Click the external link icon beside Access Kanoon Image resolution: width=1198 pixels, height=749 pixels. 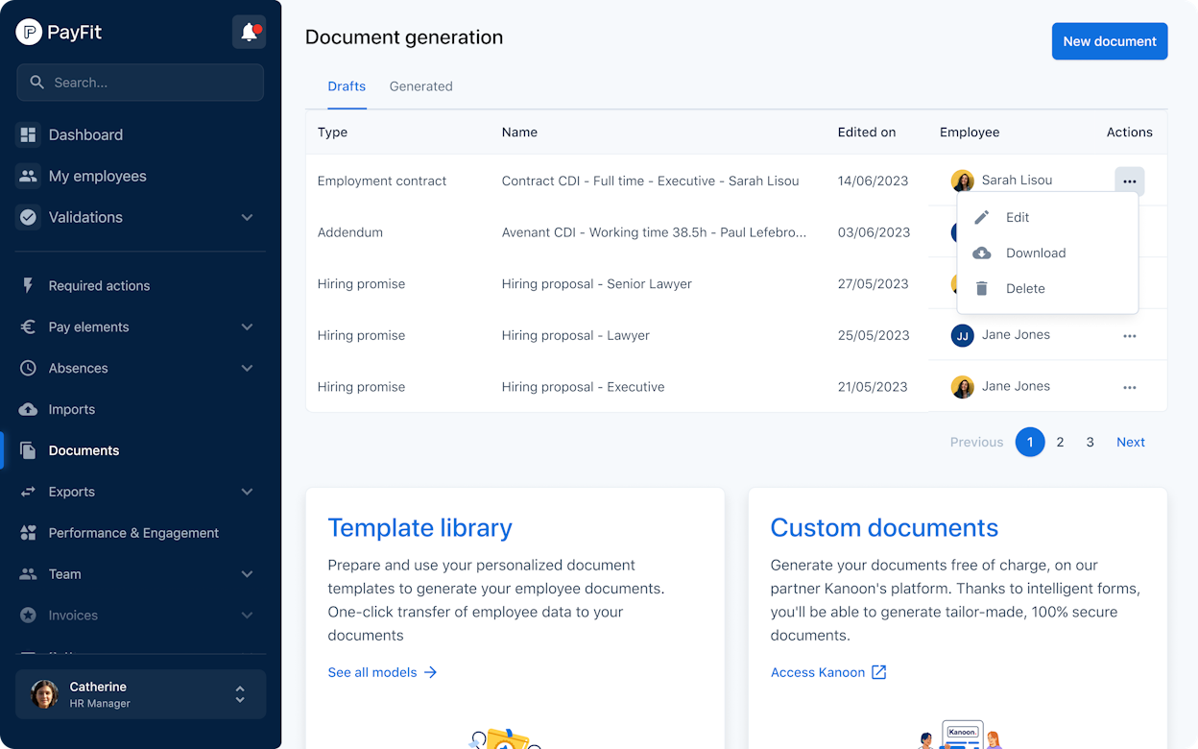878,672
